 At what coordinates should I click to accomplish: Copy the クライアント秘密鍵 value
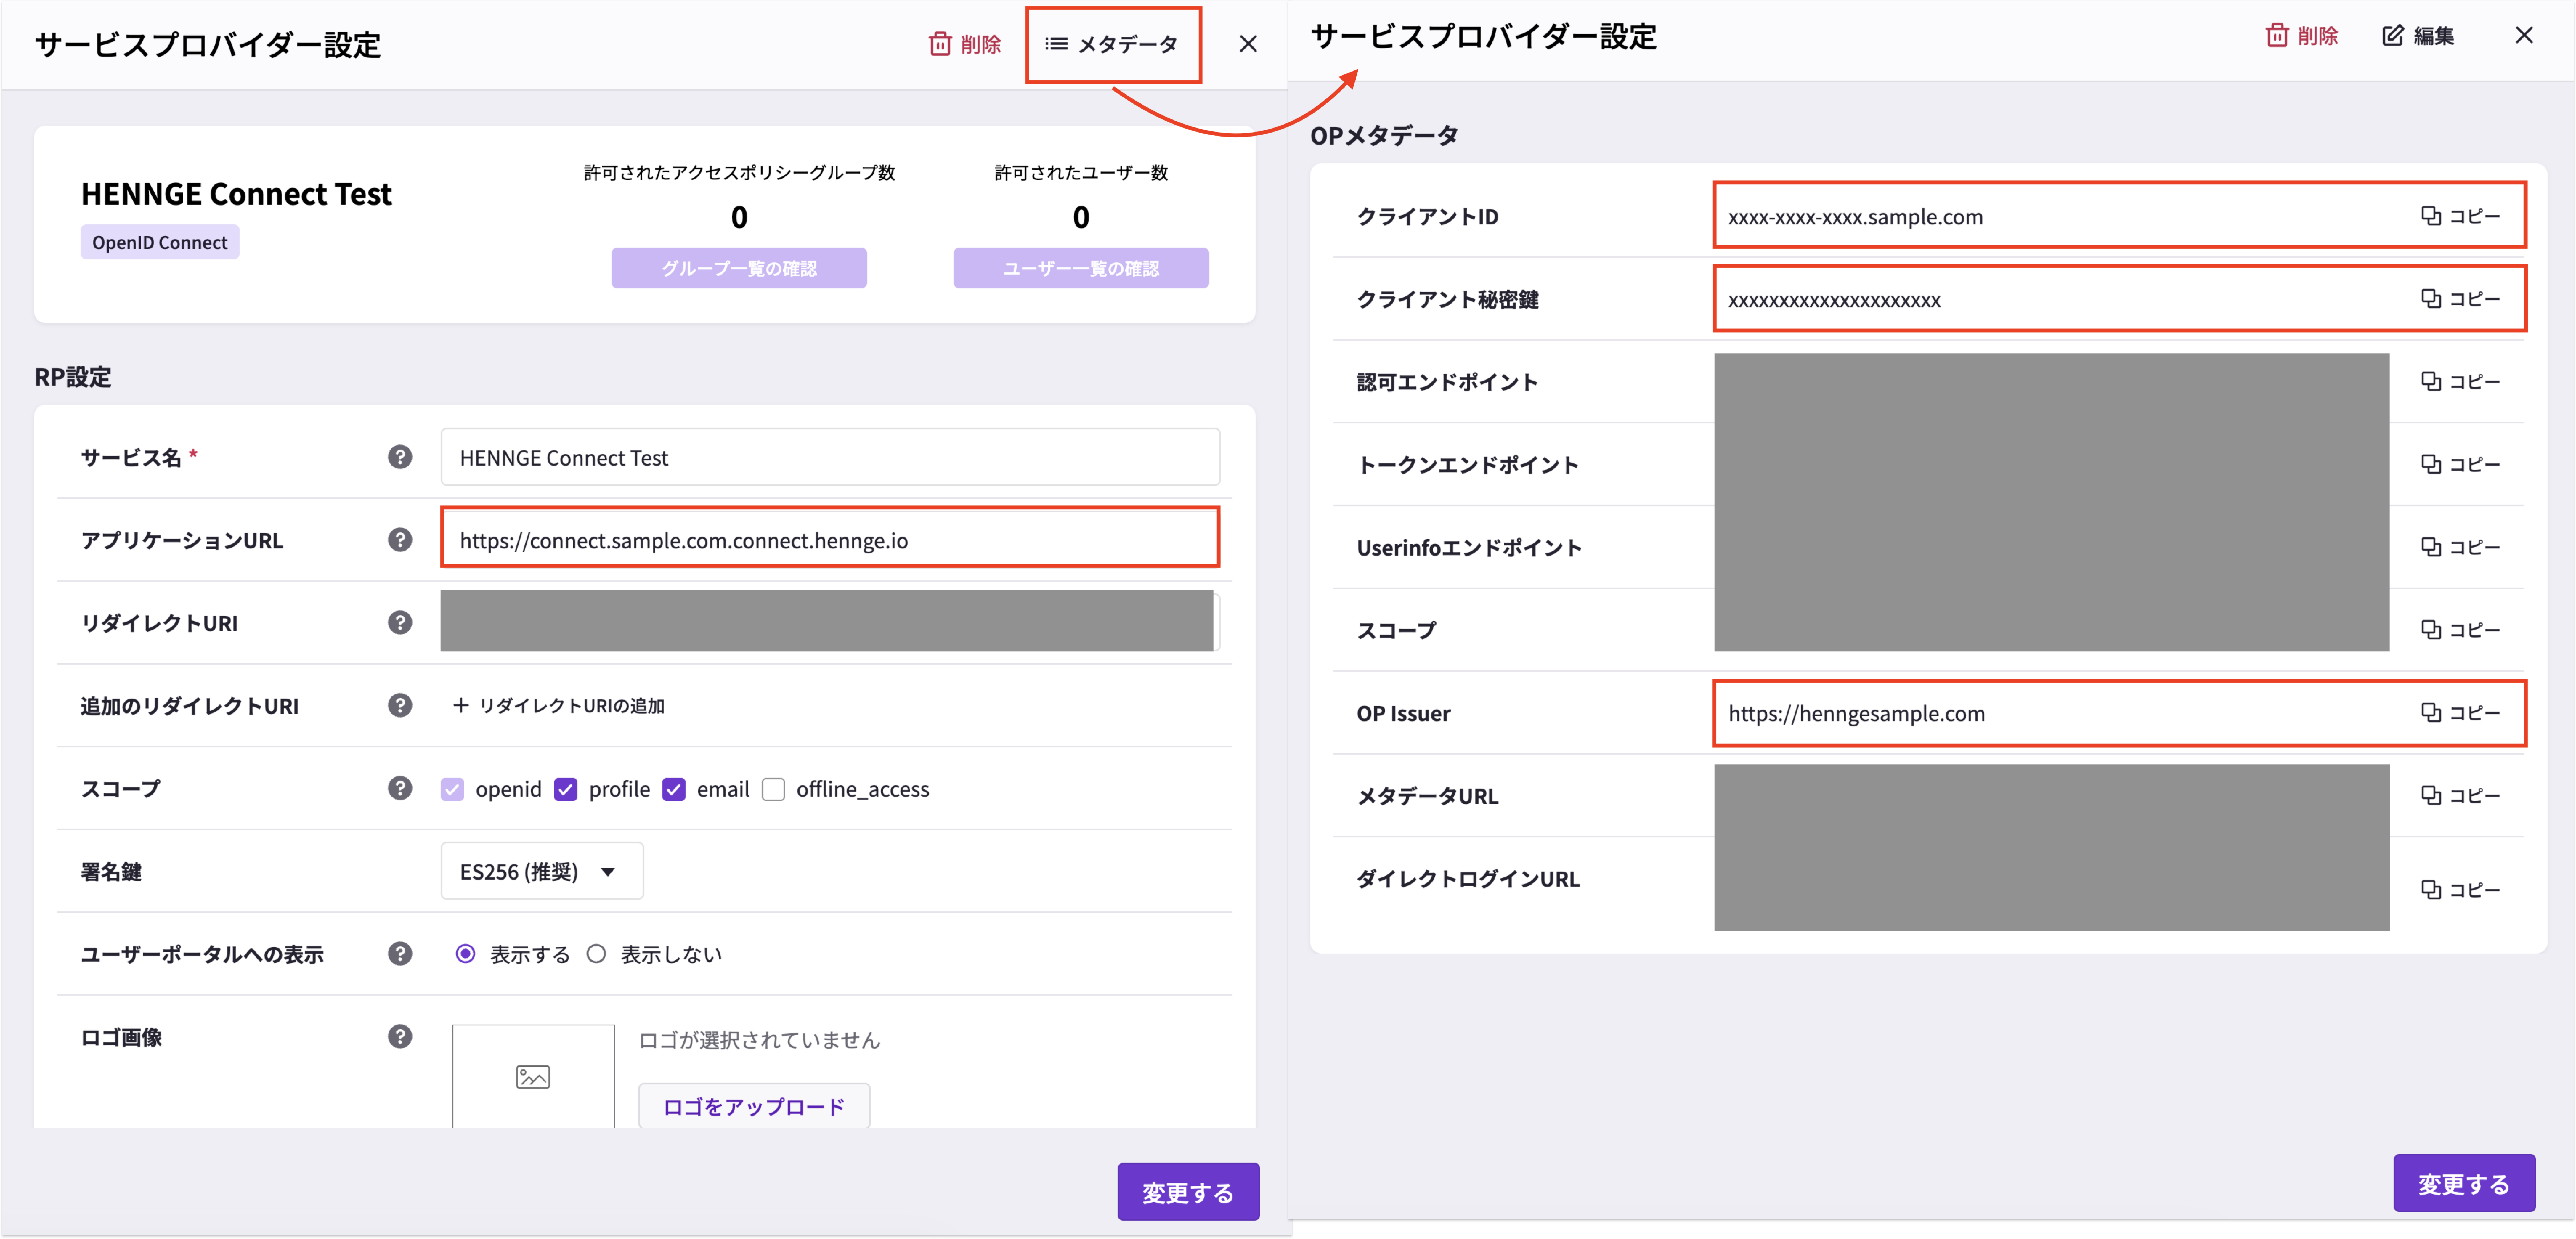pos(2460,298)
